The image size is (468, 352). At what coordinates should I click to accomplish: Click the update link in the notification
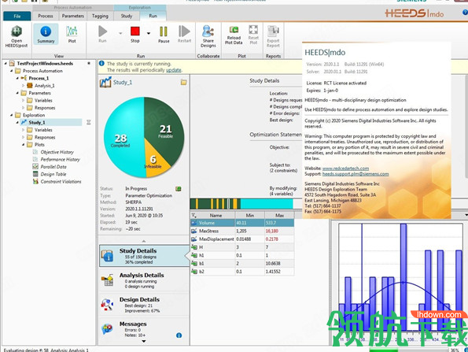click(x=173, y=70)
